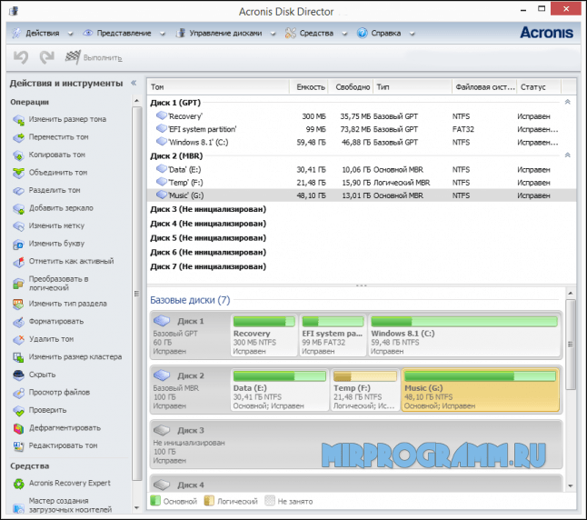Viewport: 587px width, 520px height.
Task: Click the Просмотр файлов icon
Action: [18, 393]
